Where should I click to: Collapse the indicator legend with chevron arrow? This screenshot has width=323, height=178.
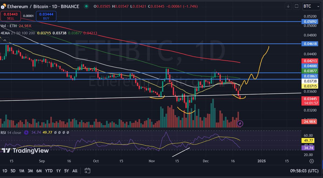click(x=5, y=41)
